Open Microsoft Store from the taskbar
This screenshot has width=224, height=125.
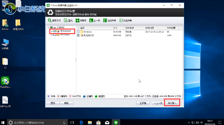tap(98, 123)
